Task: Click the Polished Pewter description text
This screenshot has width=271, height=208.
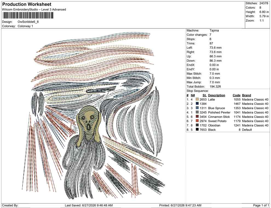Action: point(219,112)
